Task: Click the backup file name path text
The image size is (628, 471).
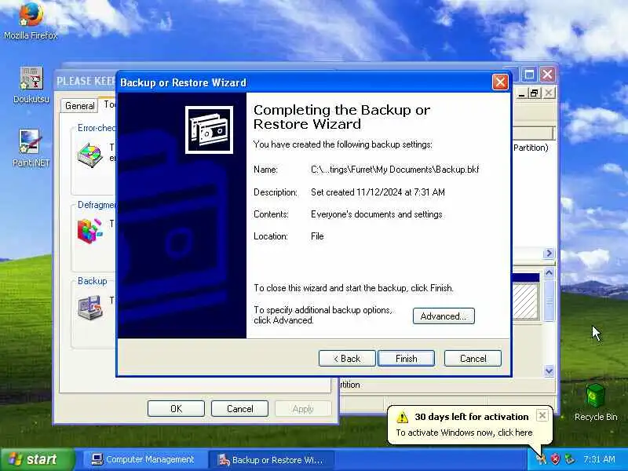Action: (x=395, y=170)
